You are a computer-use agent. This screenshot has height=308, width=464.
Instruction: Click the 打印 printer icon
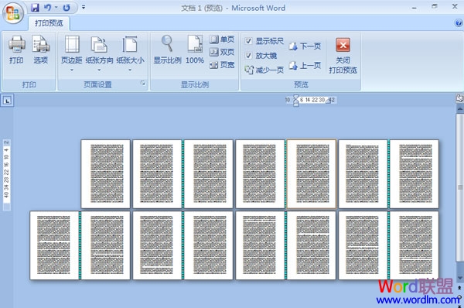point(16,50)
